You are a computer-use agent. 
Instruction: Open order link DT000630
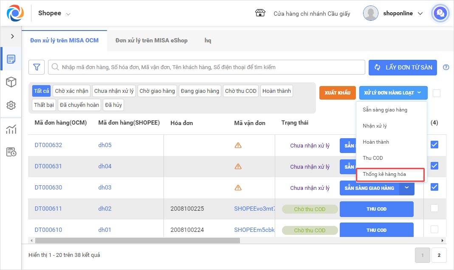click(x=48, y=187)
